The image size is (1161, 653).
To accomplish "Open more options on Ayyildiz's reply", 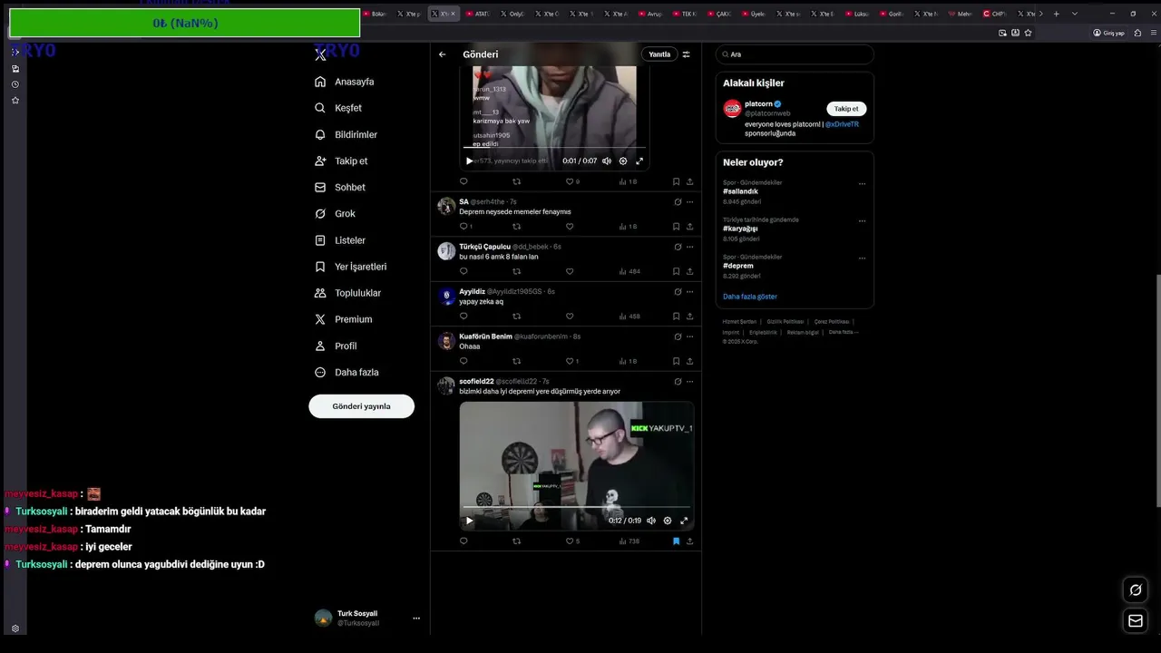I will (690, 292).
